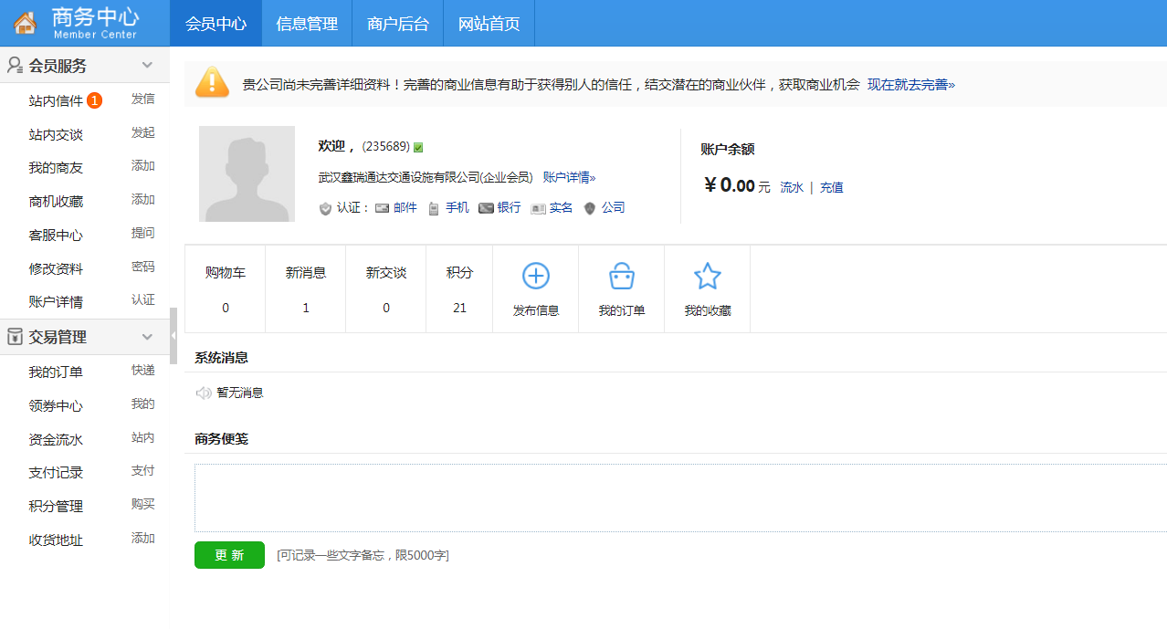Click the 实名 real-name certification icon
1167x629 pixels.
537,207
